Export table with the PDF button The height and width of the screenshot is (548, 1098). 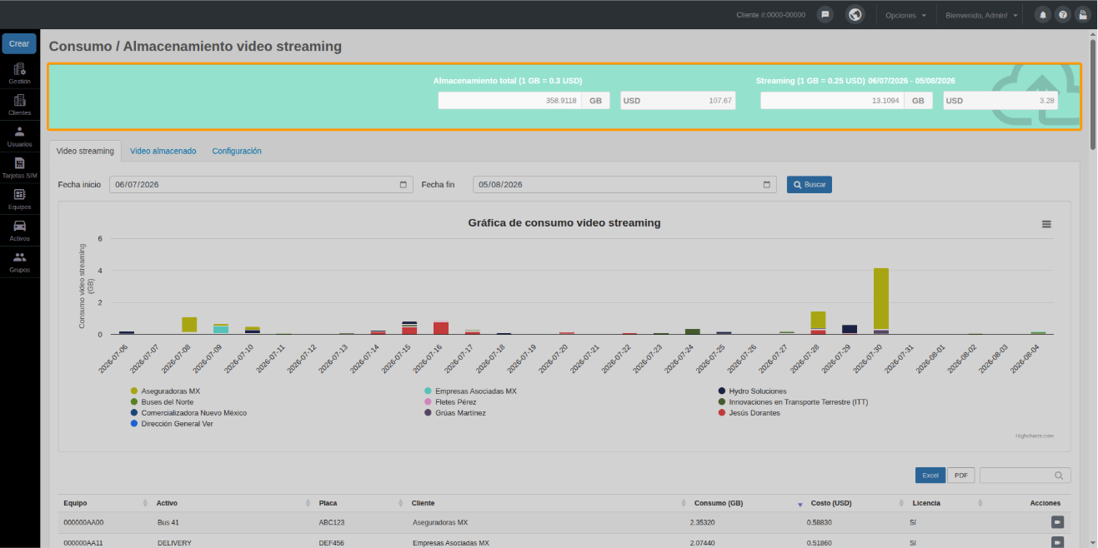tap(960, 475)
